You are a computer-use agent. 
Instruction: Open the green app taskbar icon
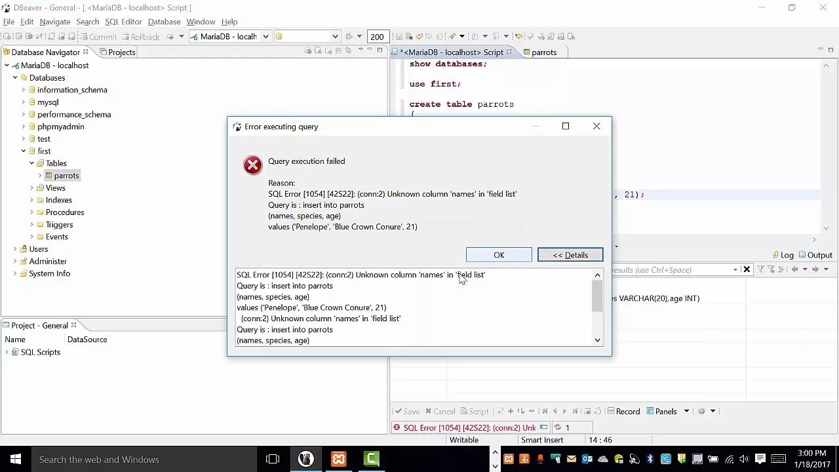pyautogui.click(x=371, y=460)
